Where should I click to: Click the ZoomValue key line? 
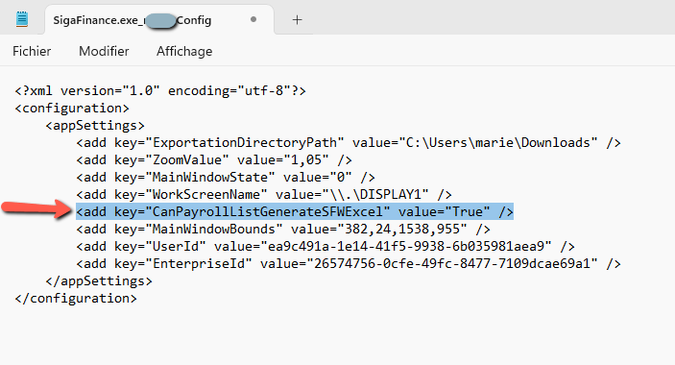point(214,159)
